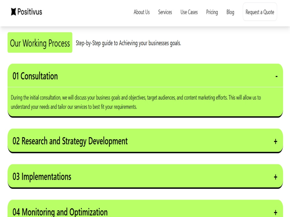Visit the Blog nav link

[x=230, y=12]
